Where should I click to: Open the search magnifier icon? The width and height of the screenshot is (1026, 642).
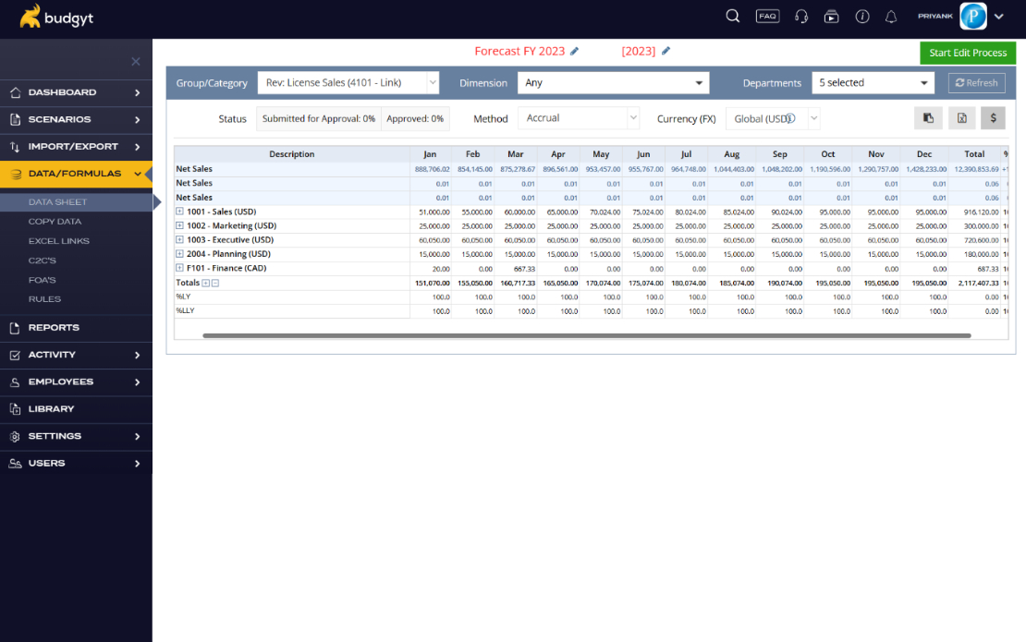pos(733,17)
